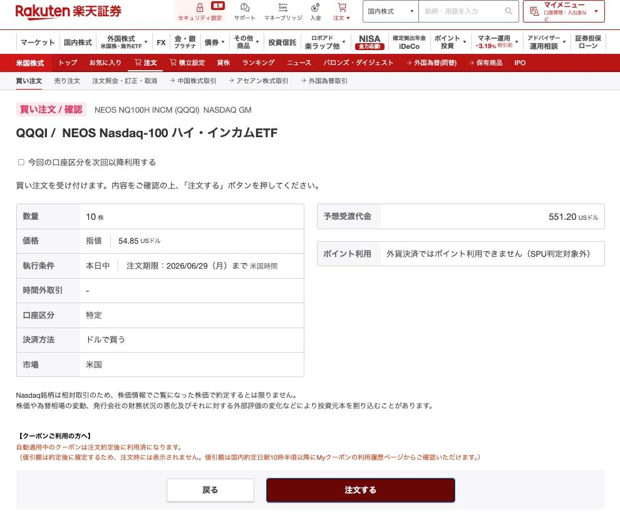Expand ロボアド 楽ラップ他 menu
Viewport: 620px width, 518px height.
pos(325,43)
